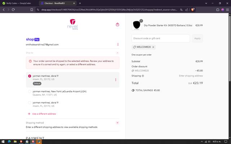231x144 pixels.
Task: Click the Apply discount button
Action: pos(197,39)
